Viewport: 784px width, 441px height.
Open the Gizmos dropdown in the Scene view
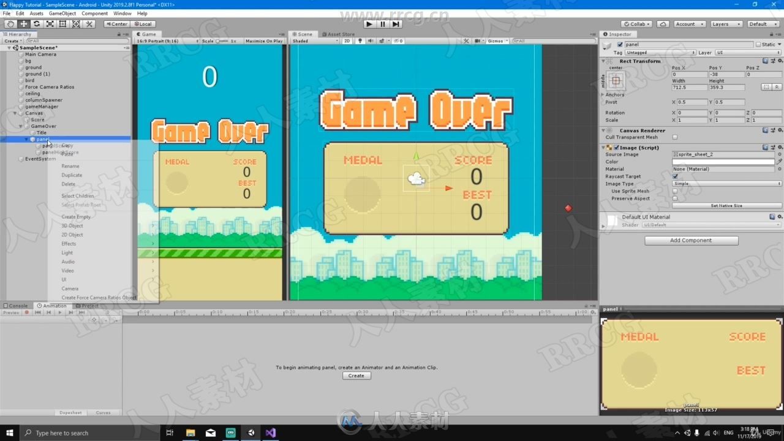coord(497,41)
